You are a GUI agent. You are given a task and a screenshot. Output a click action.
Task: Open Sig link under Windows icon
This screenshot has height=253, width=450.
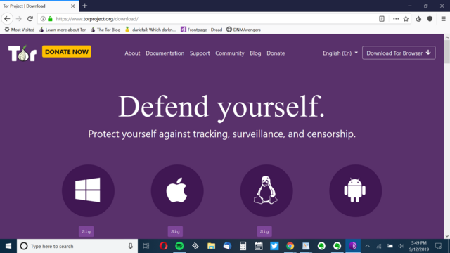[86, 231]
